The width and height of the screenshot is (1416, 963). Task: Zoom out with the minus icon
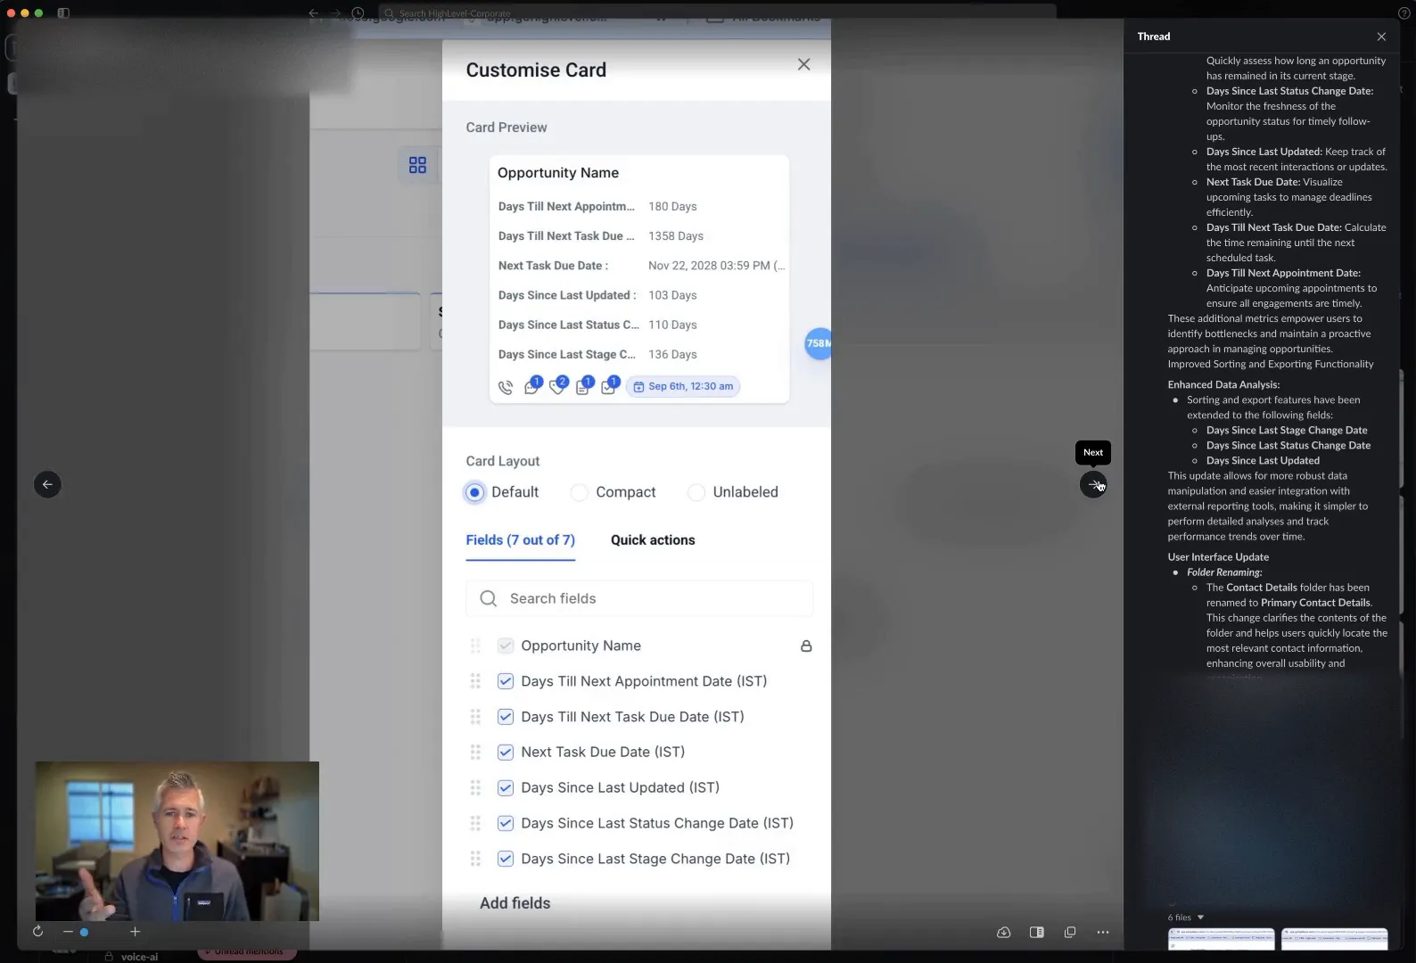coord(68,931)
